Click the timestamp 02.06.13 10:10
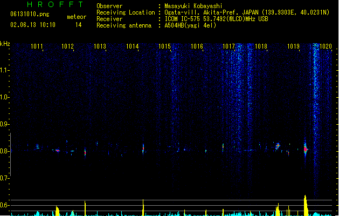 33,25
